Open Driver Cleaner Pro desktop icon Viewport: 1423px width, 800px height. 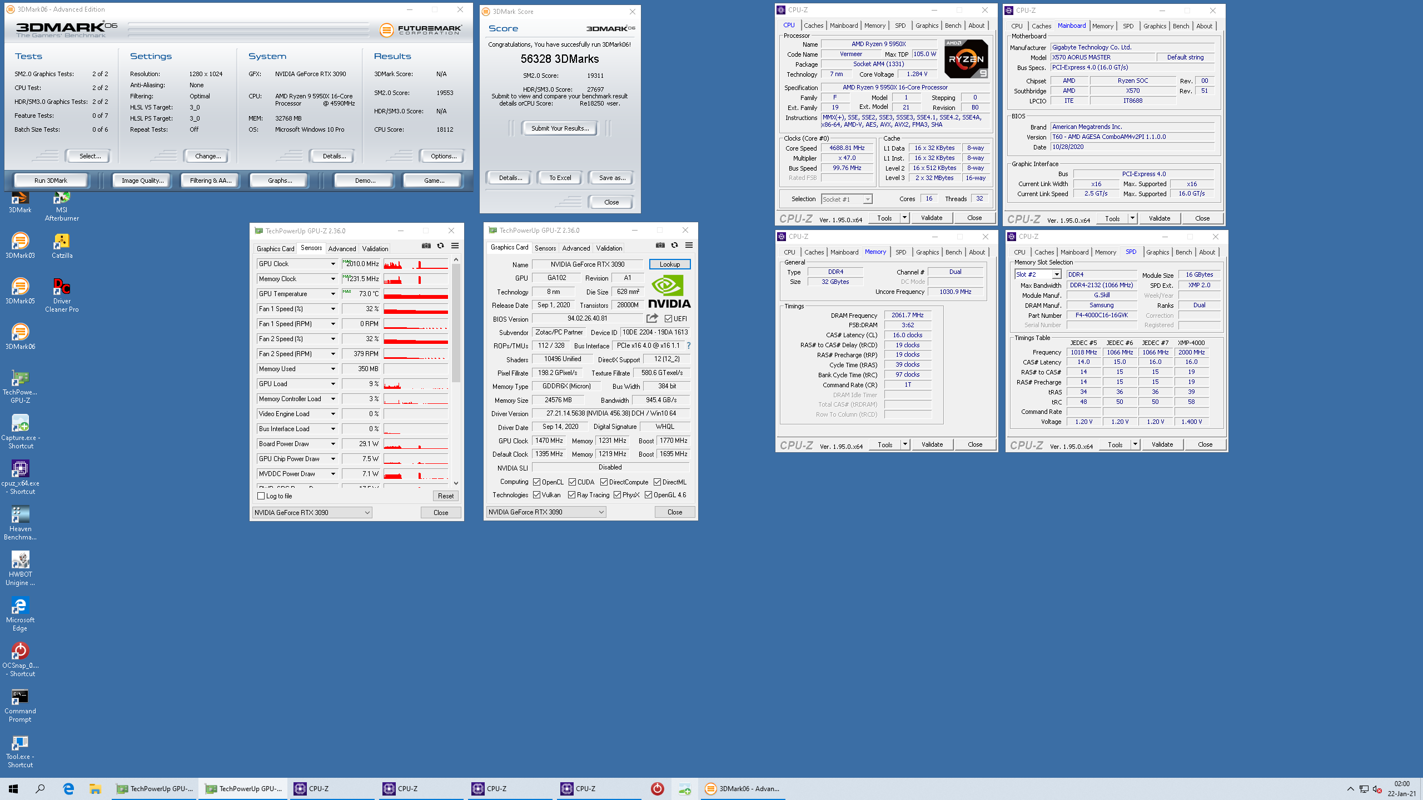62,295
